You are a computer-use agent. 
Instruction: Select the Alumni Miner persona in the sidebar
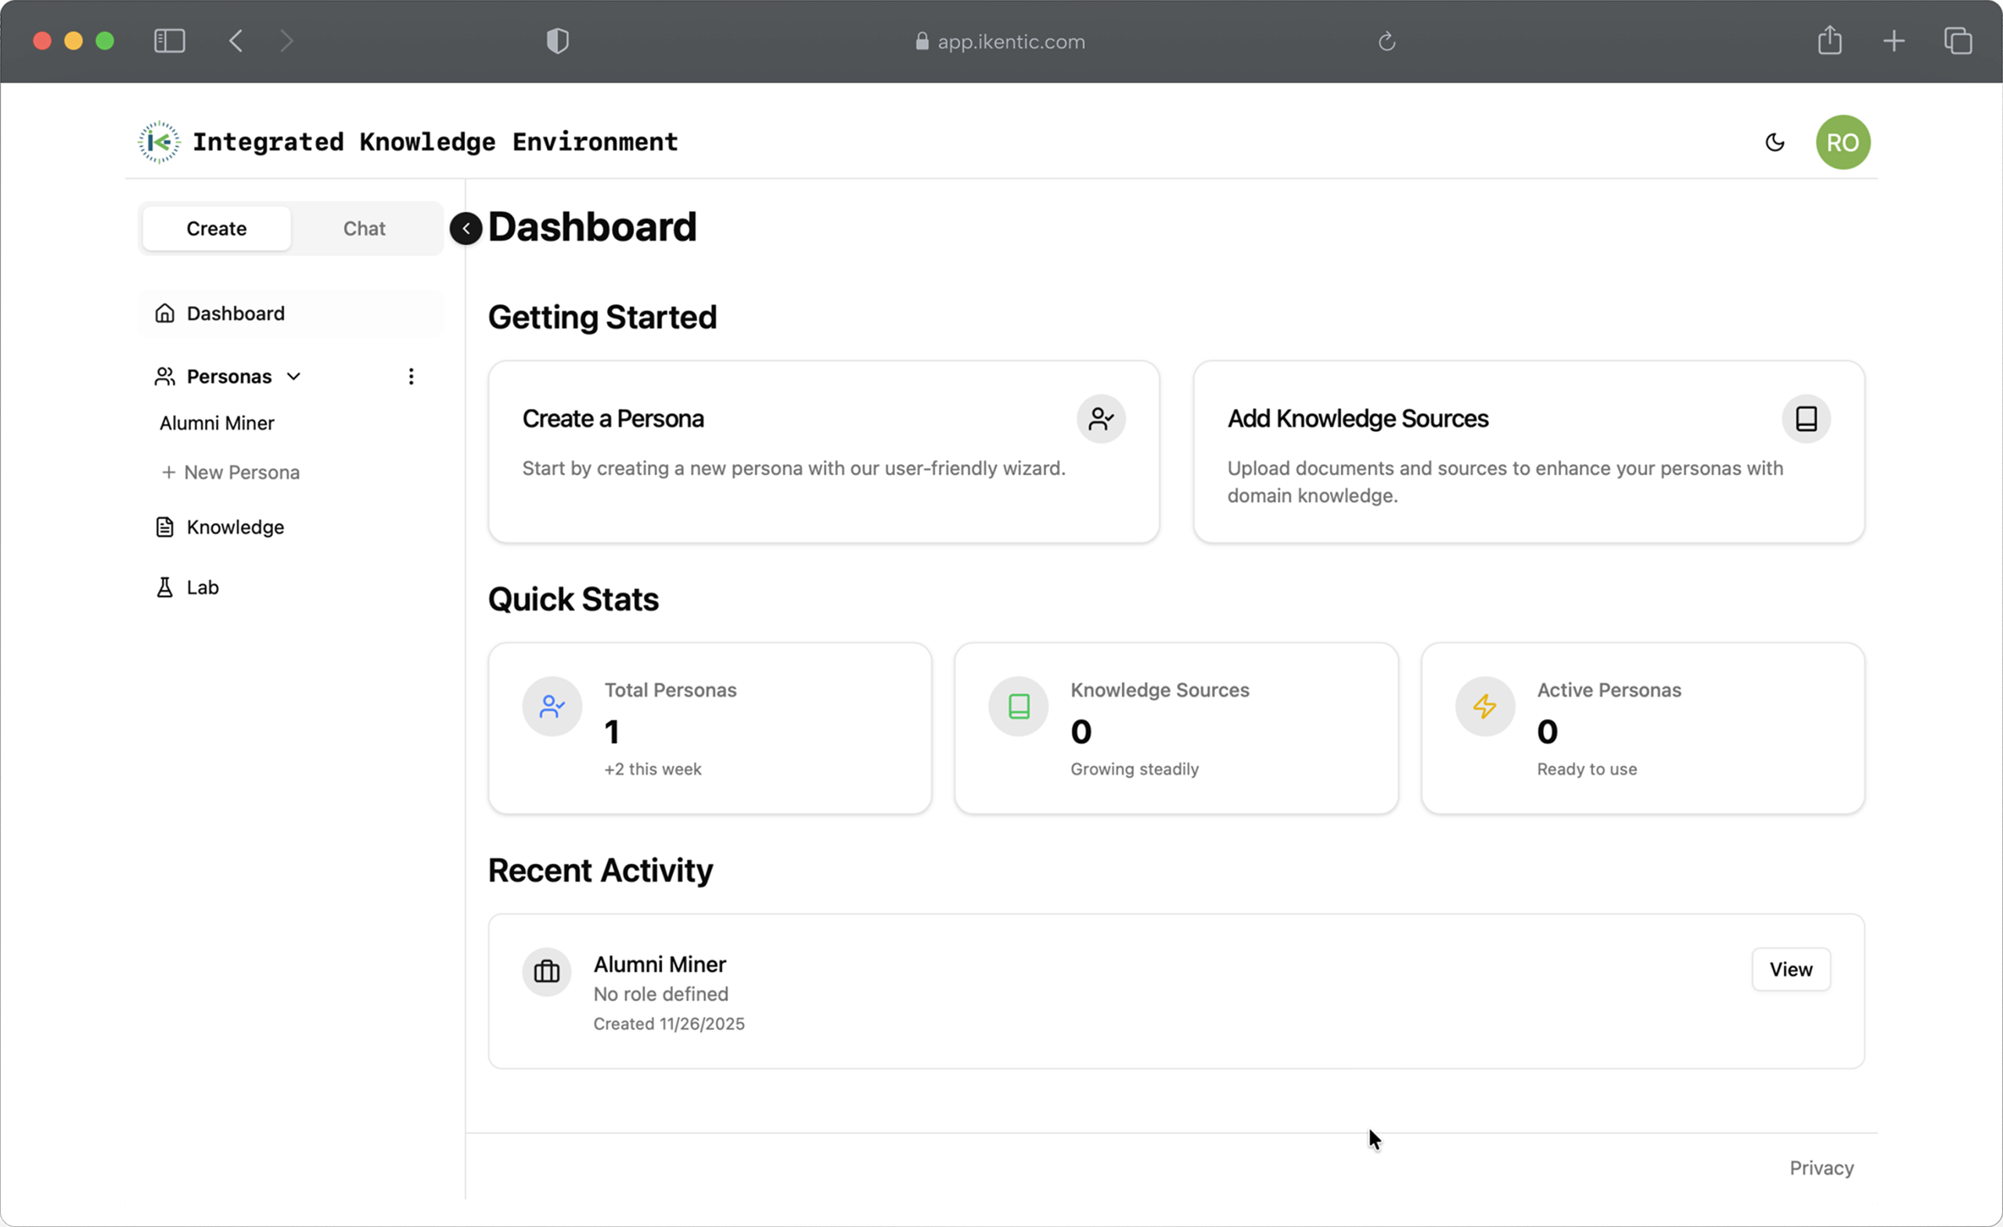[x=217, y=423]
